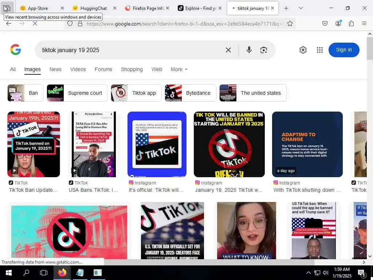The image size is (373, 280).
Task: Open Windows taskbar search
Action: click(x=26, y=273)
